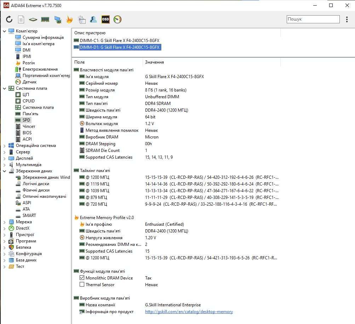This screenshot has height=324, width=355.
Task: Expand the Безпека tree node
Action: click(4, 247)
